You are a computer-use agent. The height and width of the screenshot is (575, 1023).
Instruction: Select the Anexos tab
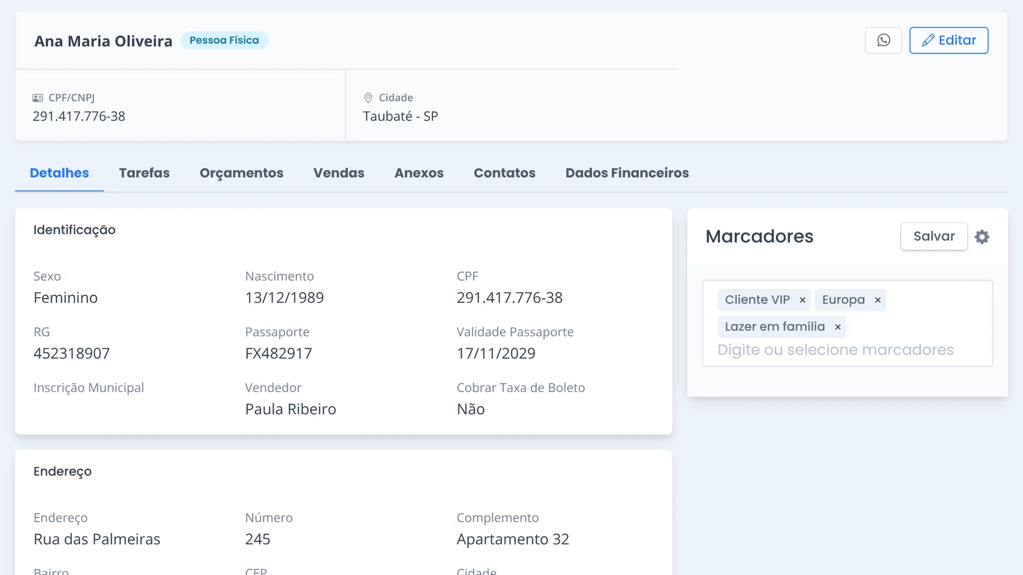pos(419,173)
